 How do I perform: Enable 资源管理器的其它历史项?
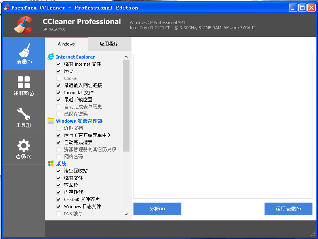tap(59, 150)
